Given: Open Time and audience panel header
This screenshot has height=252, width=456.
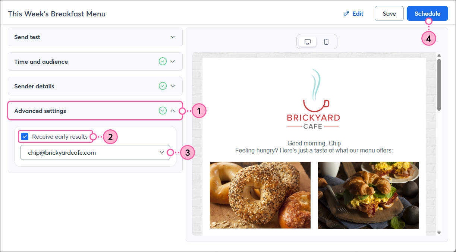Looking at the screenshot, I should click(x=95, y=62).
